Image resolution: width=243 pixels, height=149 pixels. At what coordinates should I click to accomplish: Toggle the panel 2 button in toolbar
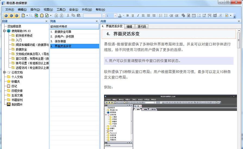[x=11, y=16]
